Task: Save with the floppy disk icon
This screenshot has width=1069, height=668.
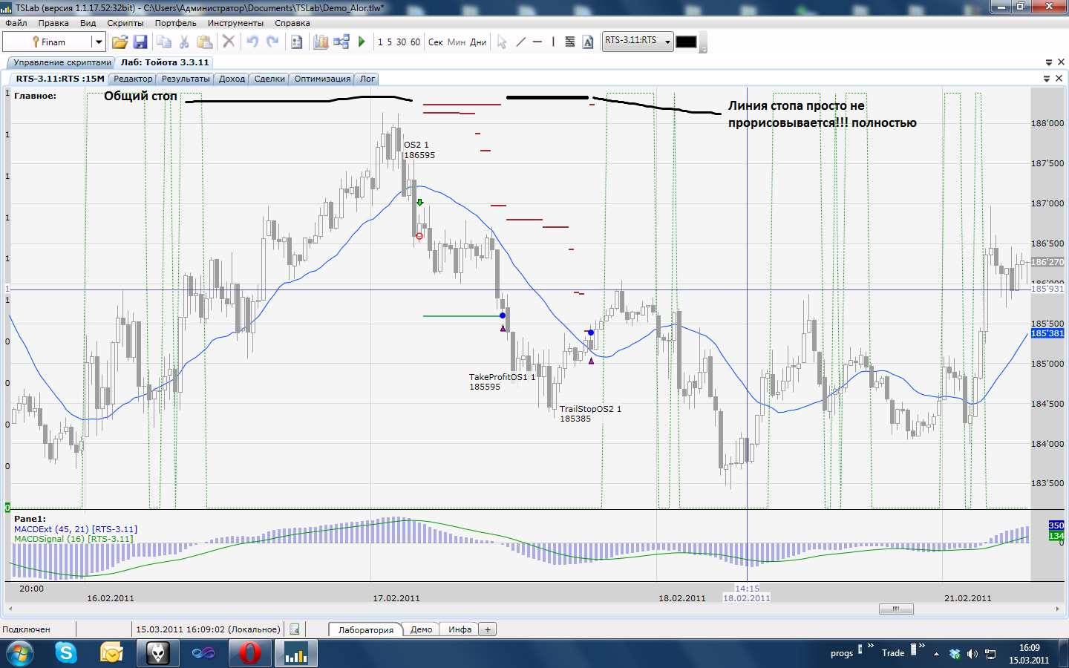Action: tap(140, 42)
